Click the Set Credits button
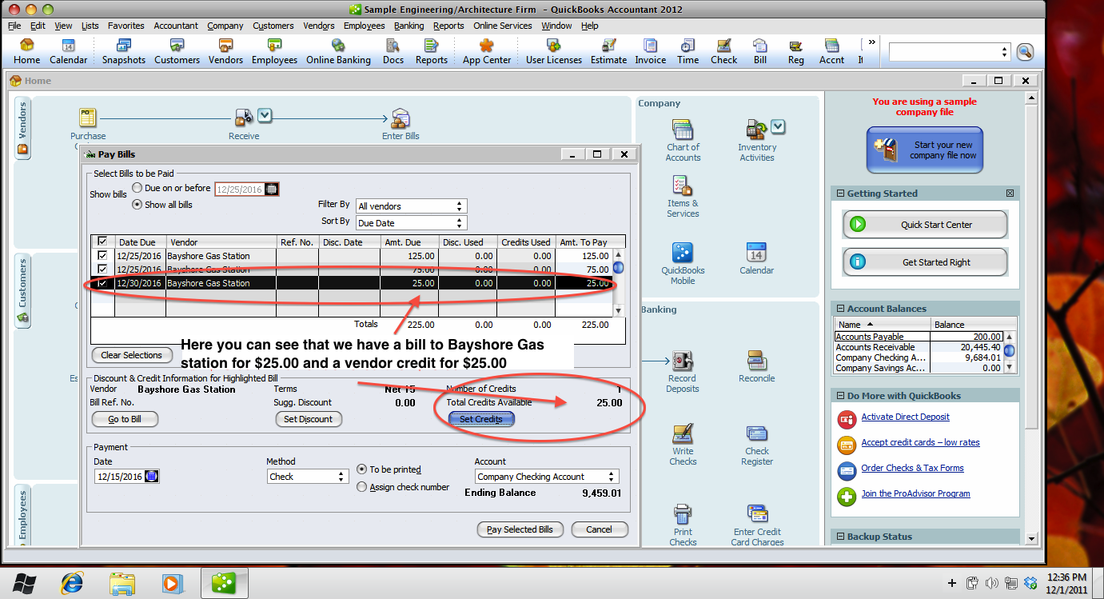Viewport: 1104px width, 599px height. click(x=481, y=419)
